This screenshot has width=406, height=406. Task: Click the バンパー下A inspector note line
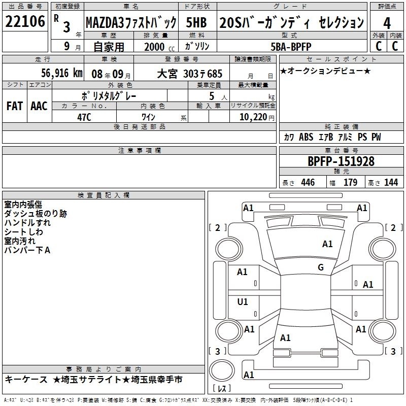click(27, 250)
